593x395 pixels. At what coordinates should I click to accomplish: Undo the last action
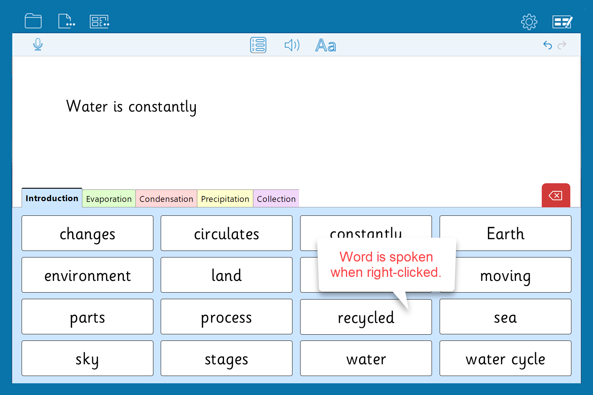547,45
